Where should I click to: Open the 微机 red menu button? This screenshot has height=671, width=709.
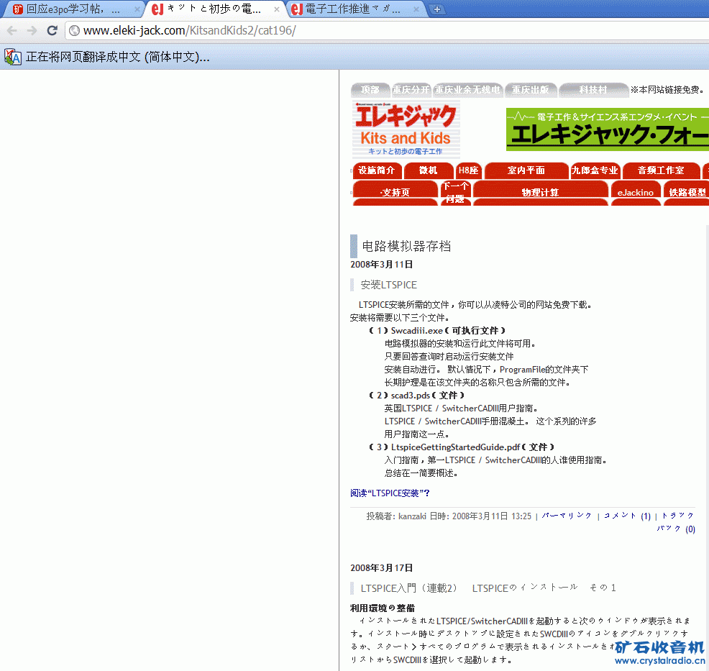[428, 170]
